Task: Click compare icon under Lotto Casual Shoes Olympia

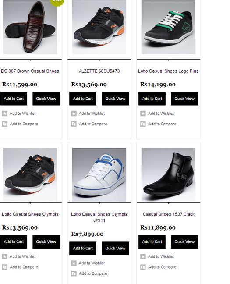Action: 5,267
